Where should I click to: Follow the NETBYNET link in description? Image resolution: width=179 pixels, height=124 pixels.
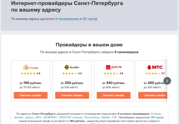click(x=50, y=117)
